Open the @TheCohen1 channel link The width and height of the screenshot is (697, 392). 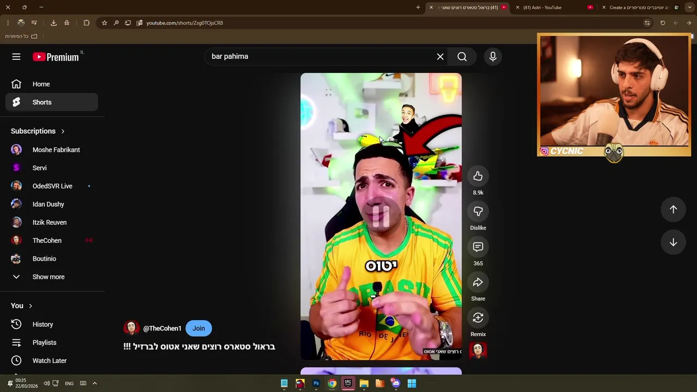click(162, 328)
